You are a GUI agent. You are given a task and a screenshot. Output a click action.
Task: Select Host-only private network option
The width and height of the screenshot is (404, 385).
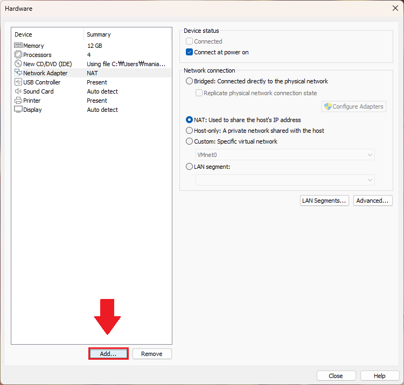[x=190, y=131]
